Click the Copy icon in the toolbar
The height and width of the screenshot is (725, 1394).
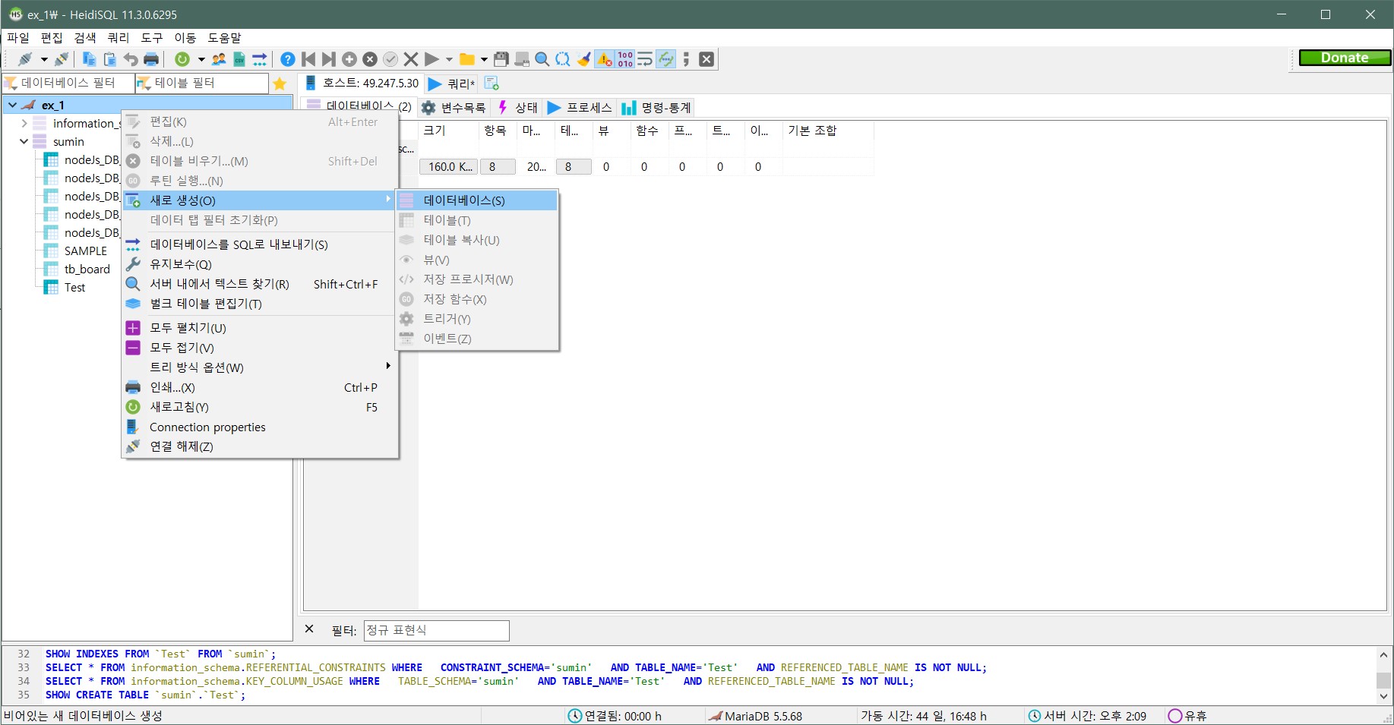coord(89,59)
